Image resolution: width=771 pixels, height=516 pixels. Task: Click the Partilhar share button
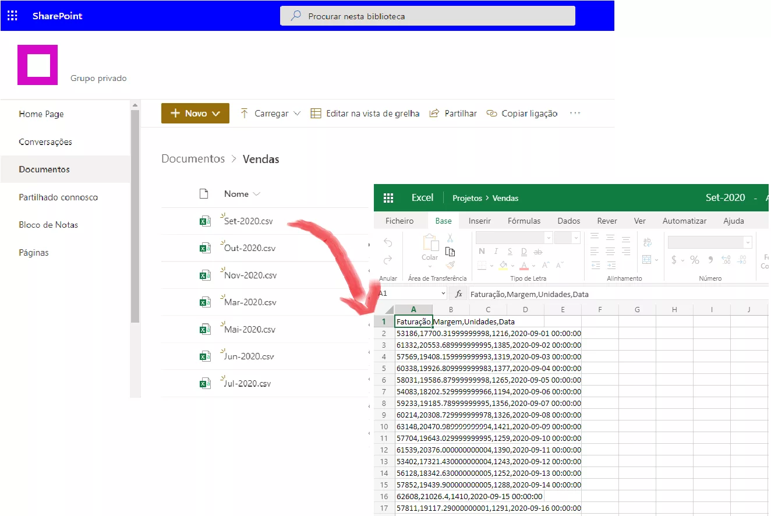[453, 114]
